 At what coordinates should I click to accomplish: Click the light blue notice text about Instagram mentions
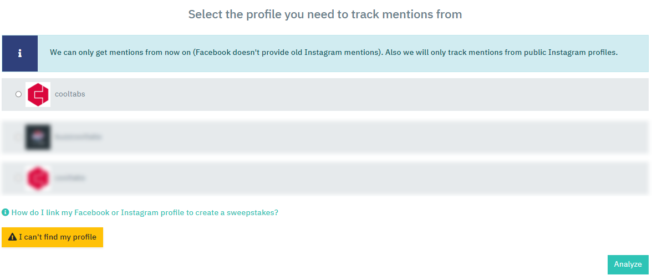(334, 53)
